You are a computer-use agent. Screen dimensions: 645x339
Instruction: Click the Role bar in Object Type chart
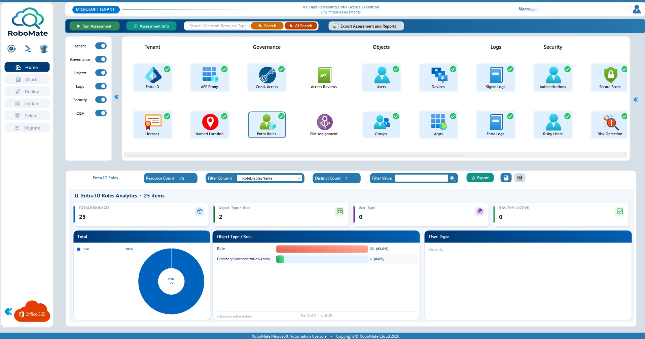pyautogui.click(x=322, y=249)
